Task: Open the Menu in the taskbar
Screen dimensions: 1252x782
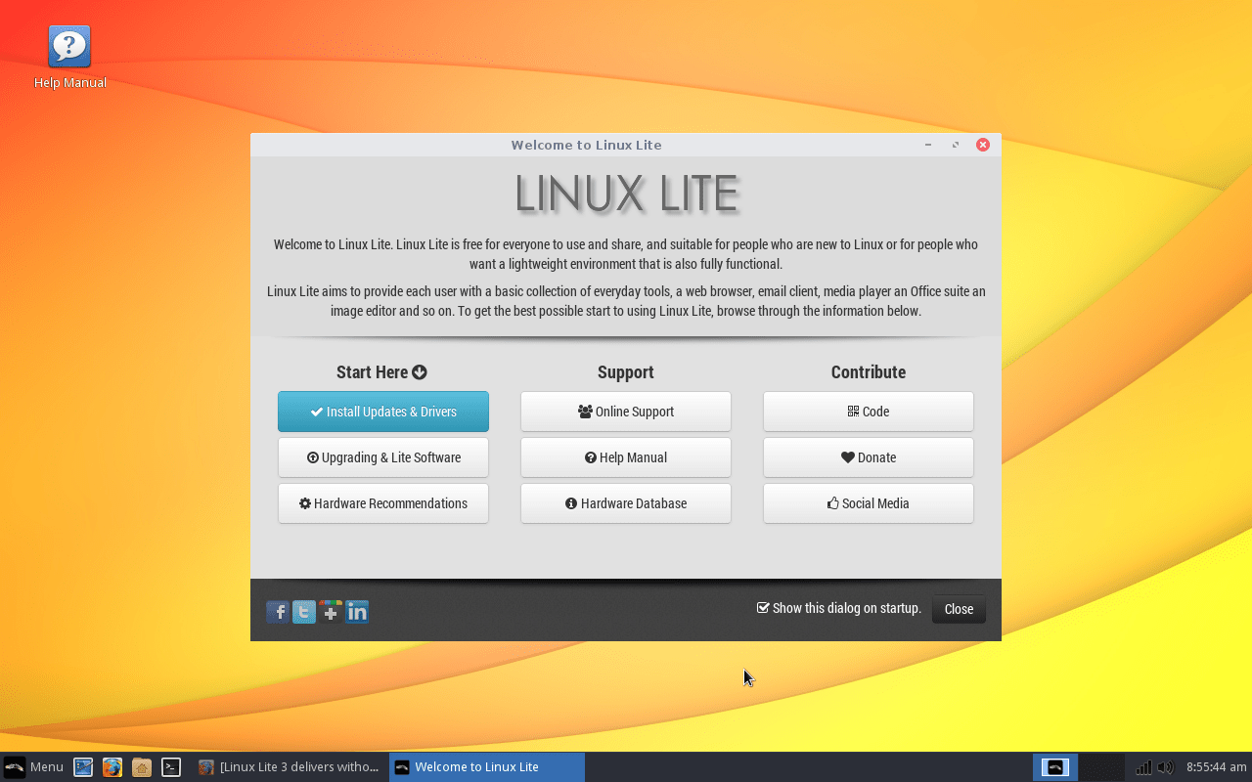Action: (33, 767)
